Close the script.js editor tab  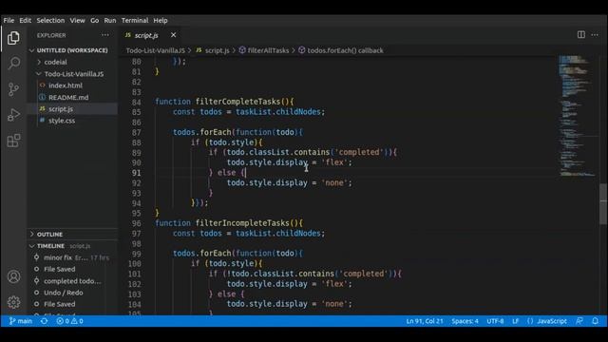[173, 35]
